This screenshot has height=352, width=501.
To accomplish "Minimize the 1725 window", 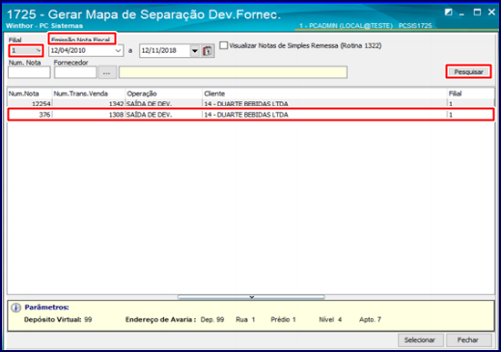I will tap(462, 14).
